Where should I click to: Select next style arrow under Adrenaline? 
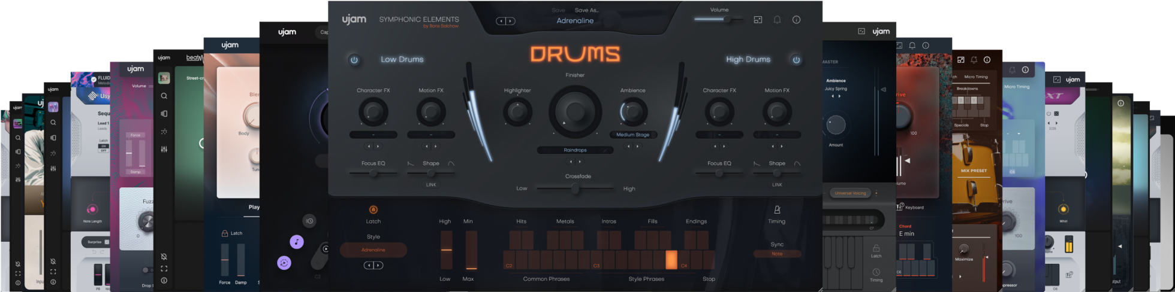click(x=378, y=265)
